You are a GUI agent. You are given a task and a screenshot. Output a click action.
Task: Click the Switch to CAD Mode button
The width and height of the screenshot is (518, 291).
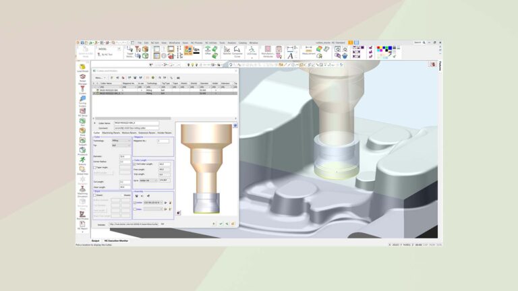[86, 52]
